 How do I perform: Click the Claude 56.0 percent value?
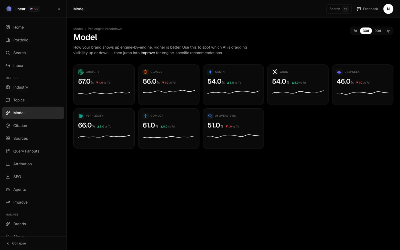pyautogui.click(x=151, y=81)
